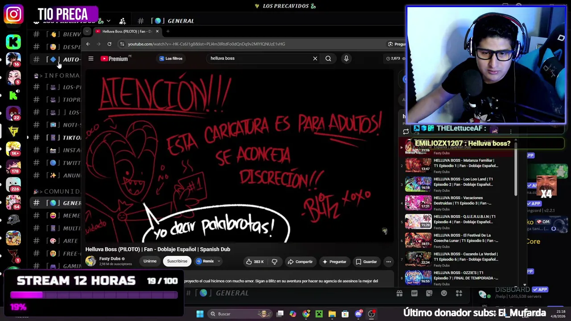The height and width of the screenshot is (321, 571).
Task: Expand the Remix dropdown arrow
Action: pos(219,261)
